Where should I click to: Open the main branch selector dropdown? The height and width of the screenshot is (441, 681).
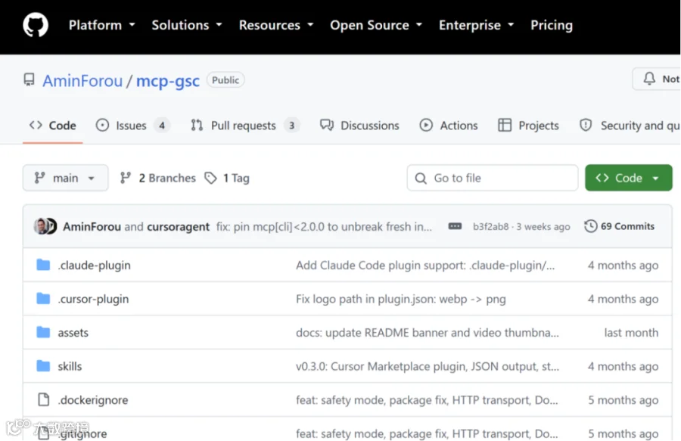[65, 178]
